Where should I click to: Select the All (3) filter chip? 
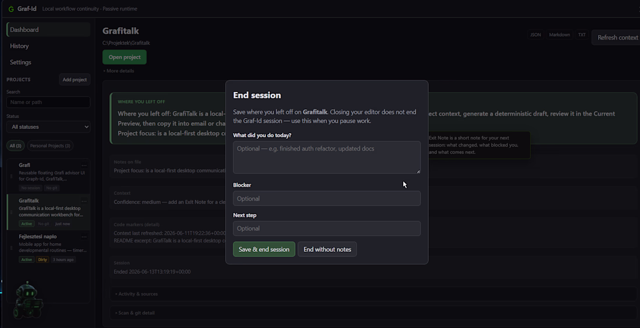point(16,145)
